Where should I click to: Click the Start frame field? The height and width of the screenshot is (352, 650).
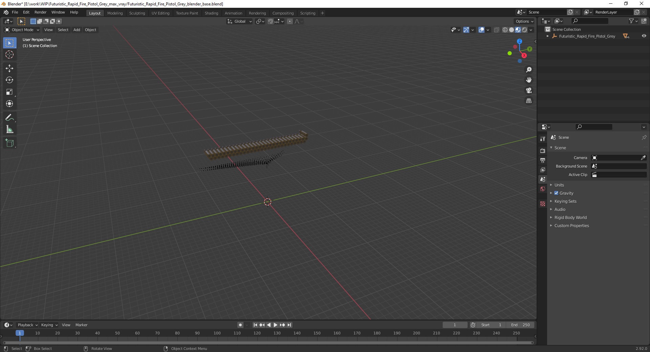(491, 325)
